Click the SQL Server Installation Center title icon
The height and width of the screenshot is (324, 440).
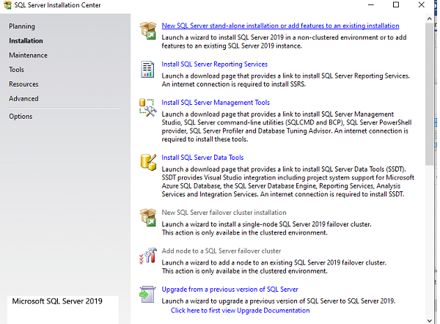pos(8,6)
